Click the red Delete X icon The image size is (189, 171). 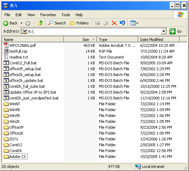(x=114, y=23)
